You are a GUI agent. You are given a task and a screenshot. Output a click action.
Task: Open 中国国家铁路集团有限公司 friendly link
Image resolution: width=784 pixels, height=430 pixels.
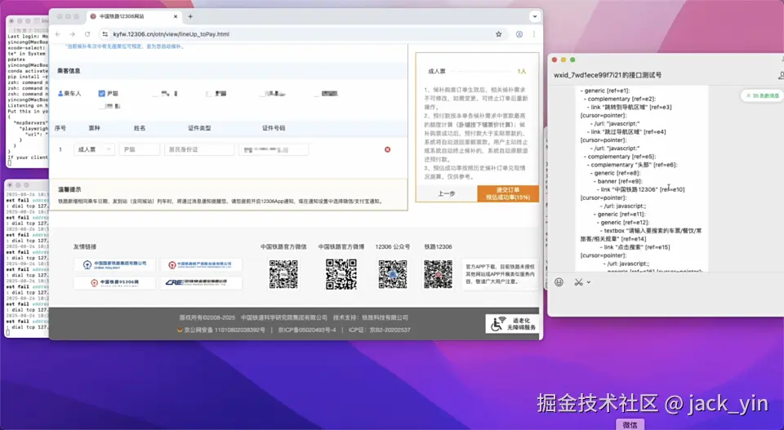(114, 264)
